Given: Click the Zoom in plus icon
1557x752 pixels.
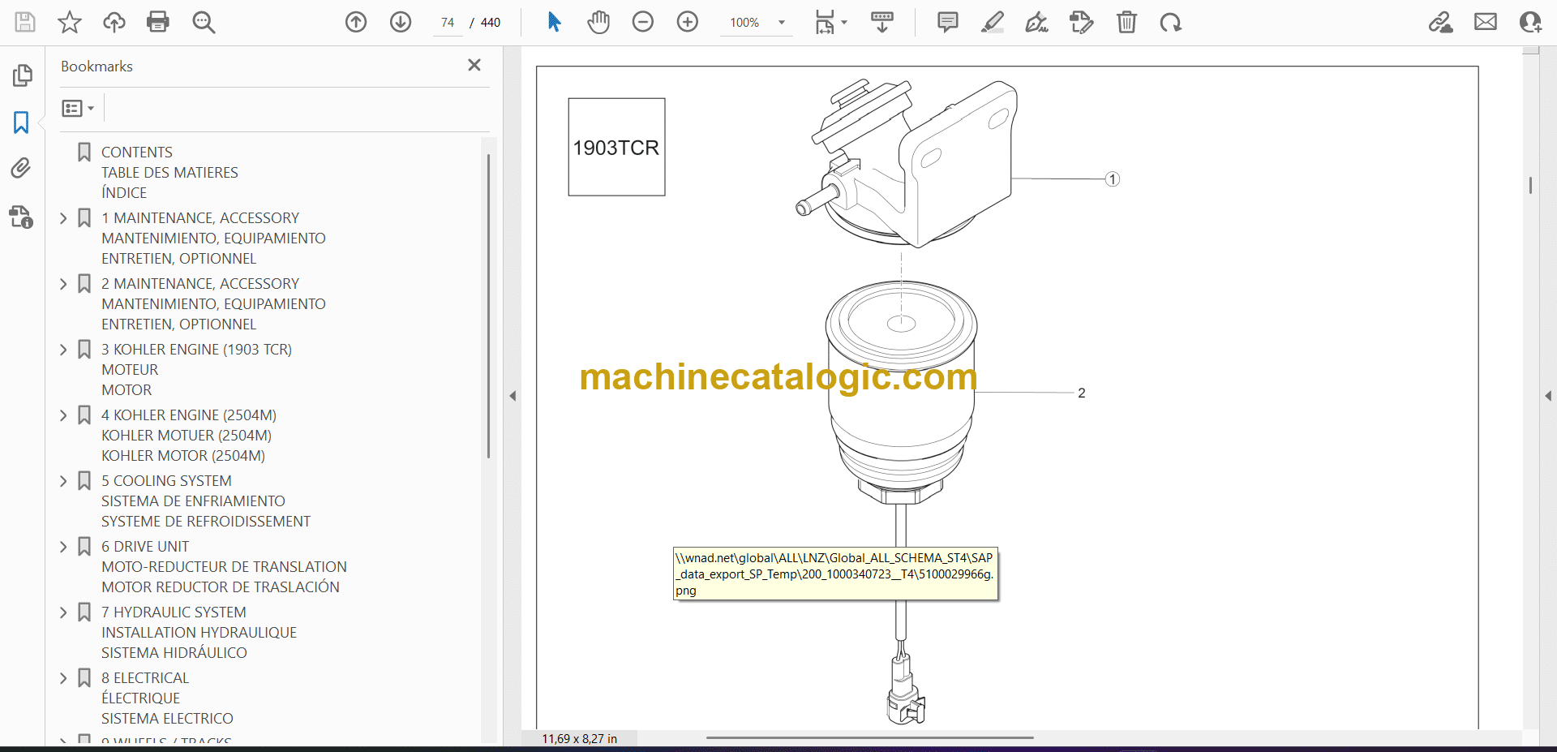Looking at the screenshot, I should click(x=687, y=22).
